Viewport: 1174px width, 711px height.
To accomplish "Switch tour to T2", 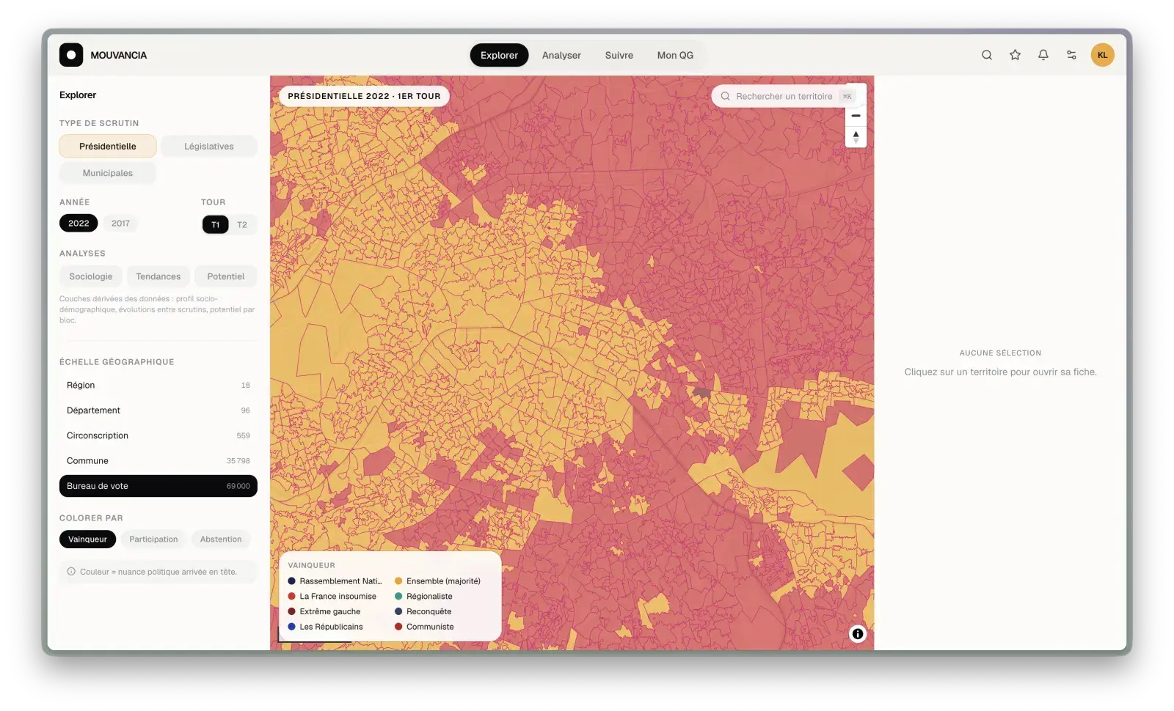I will tap(242, 225).
